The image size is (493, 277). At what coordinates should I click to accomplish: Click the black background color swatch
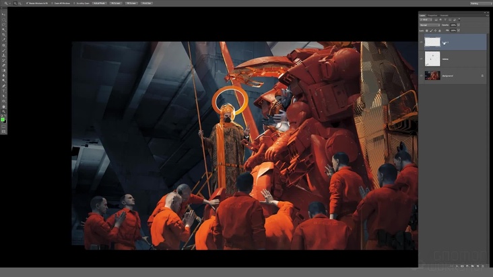[x=5, y=122]
